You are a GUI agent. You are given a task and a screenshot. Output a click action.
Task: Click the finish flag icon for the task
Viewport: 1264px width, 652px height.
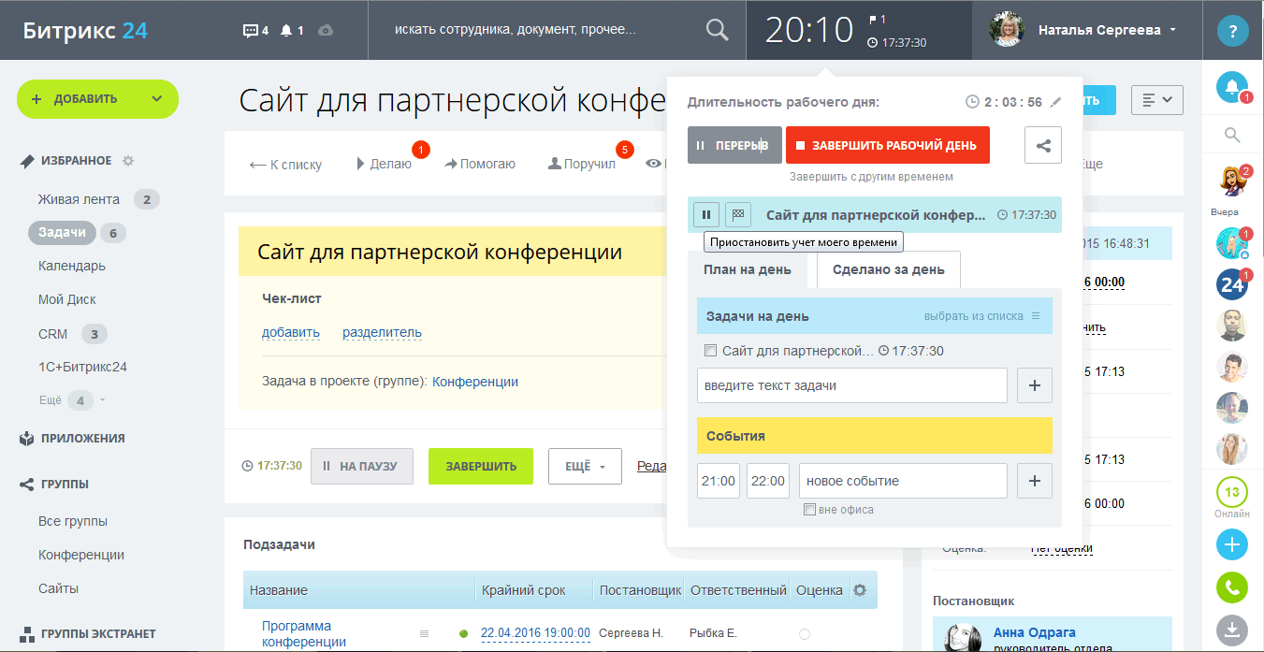(x=738, y=215)
